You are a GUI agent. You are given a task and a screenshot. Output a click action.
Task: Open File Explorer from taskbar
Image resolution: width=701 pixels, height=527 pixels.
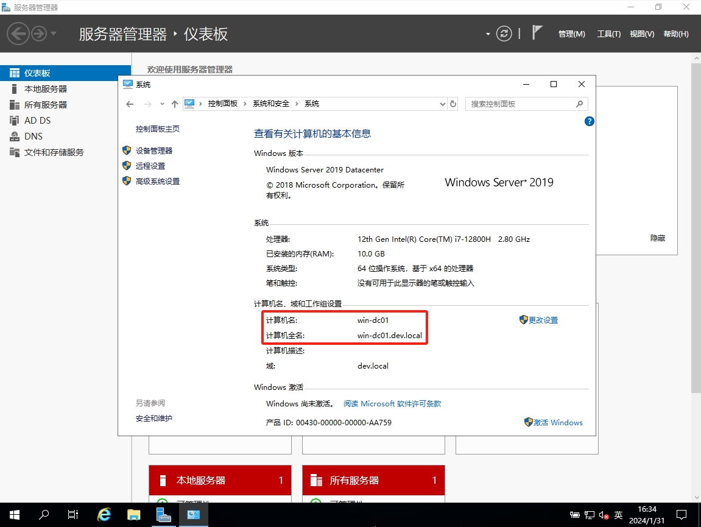click(x=134, y=515)
